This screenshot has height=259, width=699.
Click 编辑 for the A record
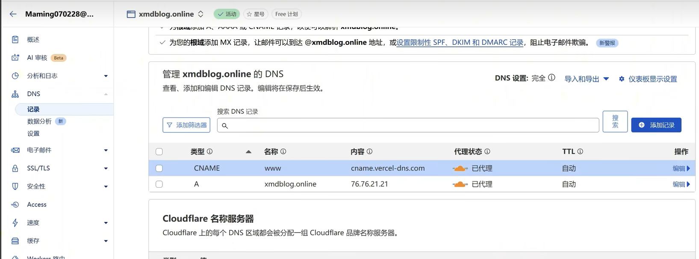681,184
